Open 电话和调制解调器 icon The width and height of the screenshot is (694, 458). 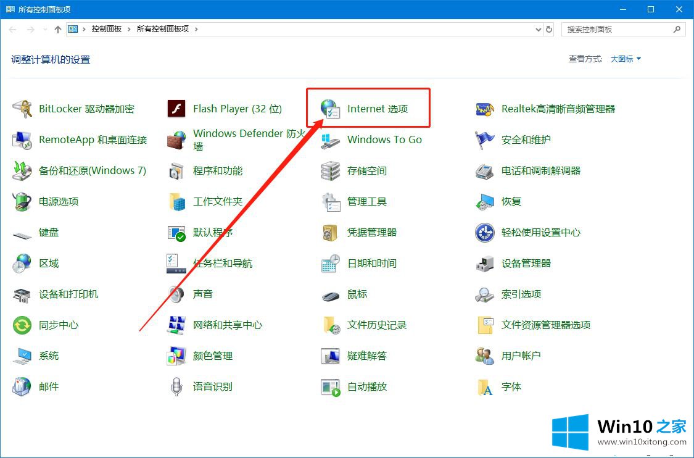click(485, 171)
